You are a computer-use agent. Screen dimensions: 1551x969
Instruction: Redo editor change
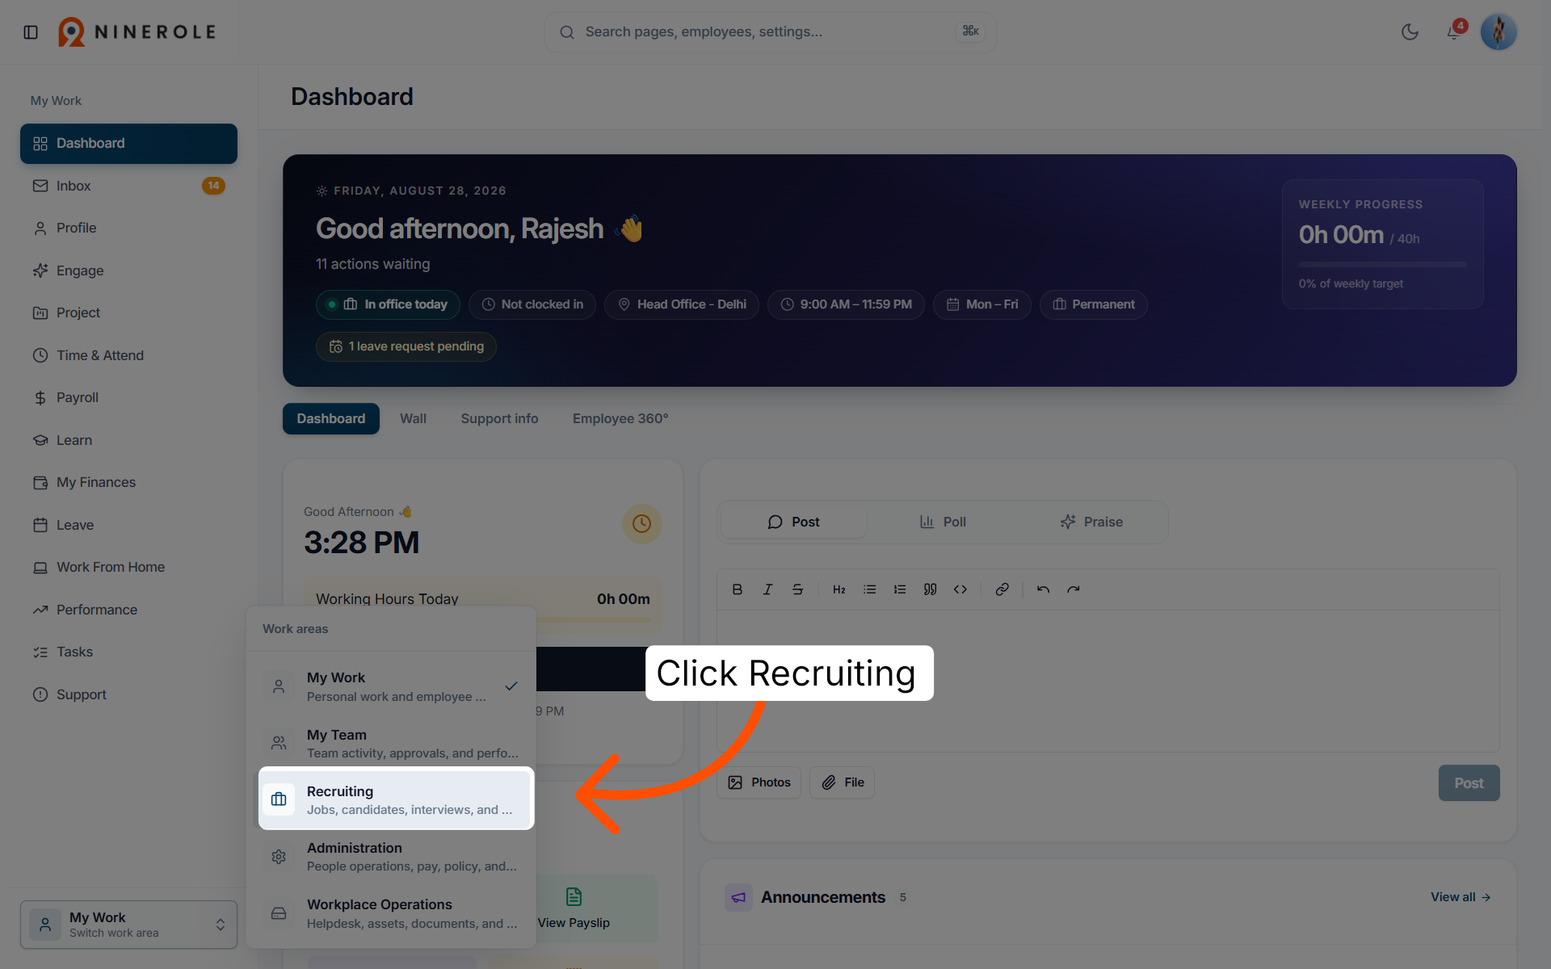[1073, 589]
